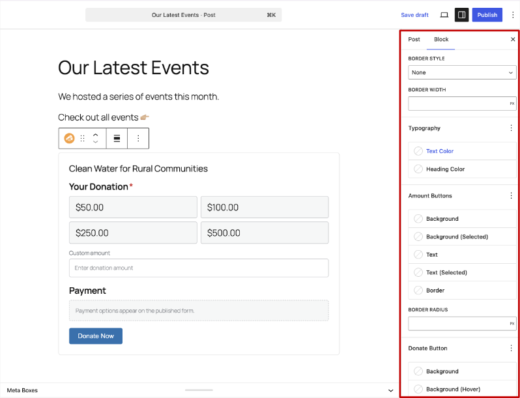Click the custom donation amount field
The image size is (520, 398).
[199, 268]
